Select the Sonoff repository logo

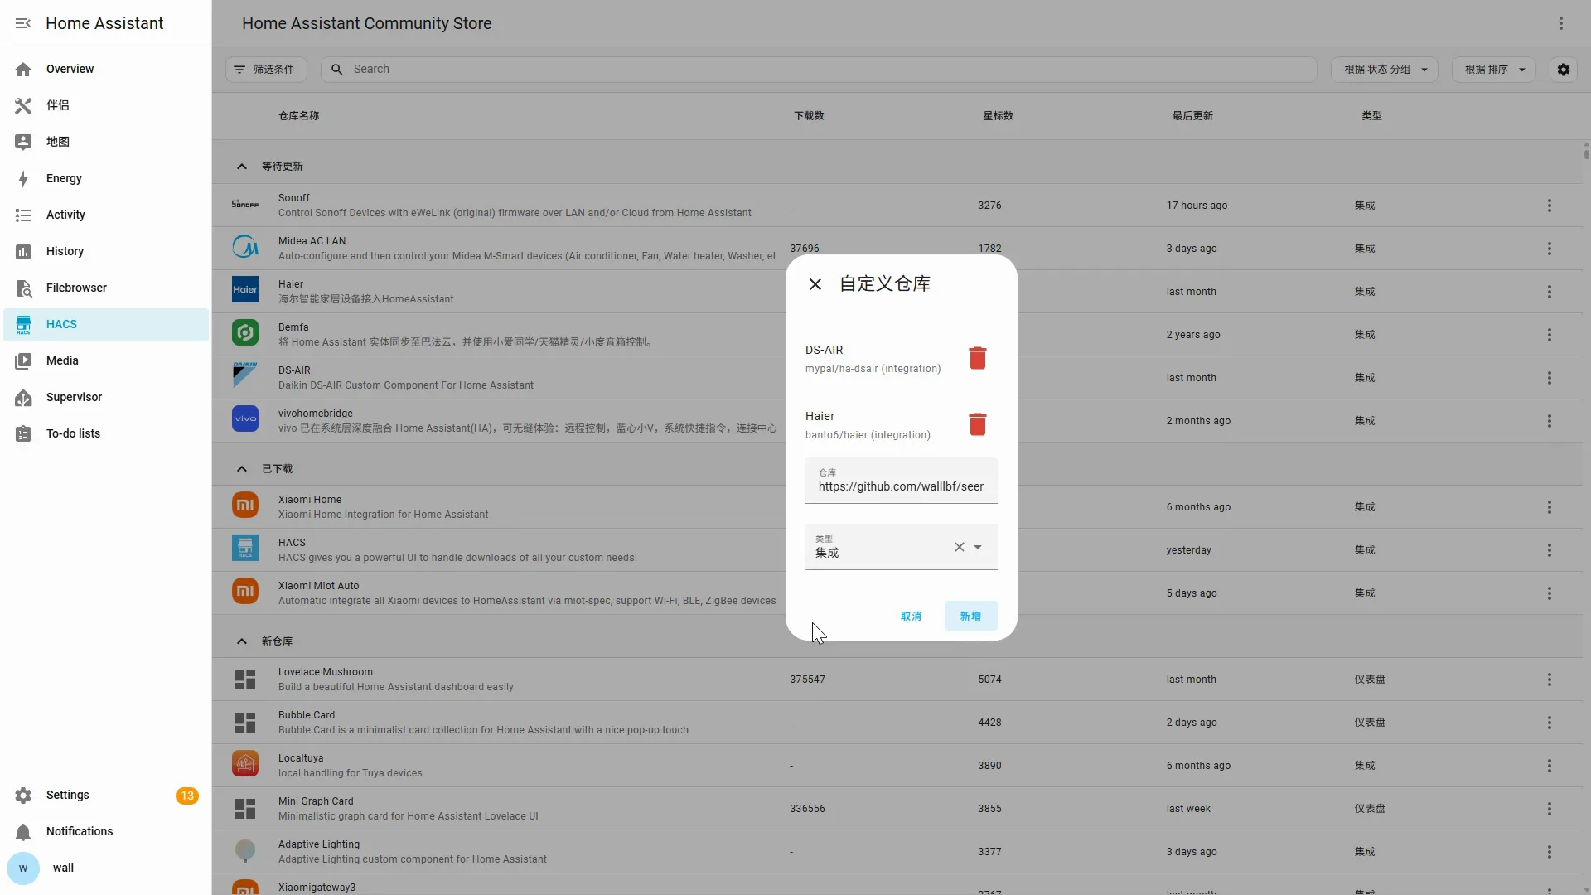coord(245,205)
